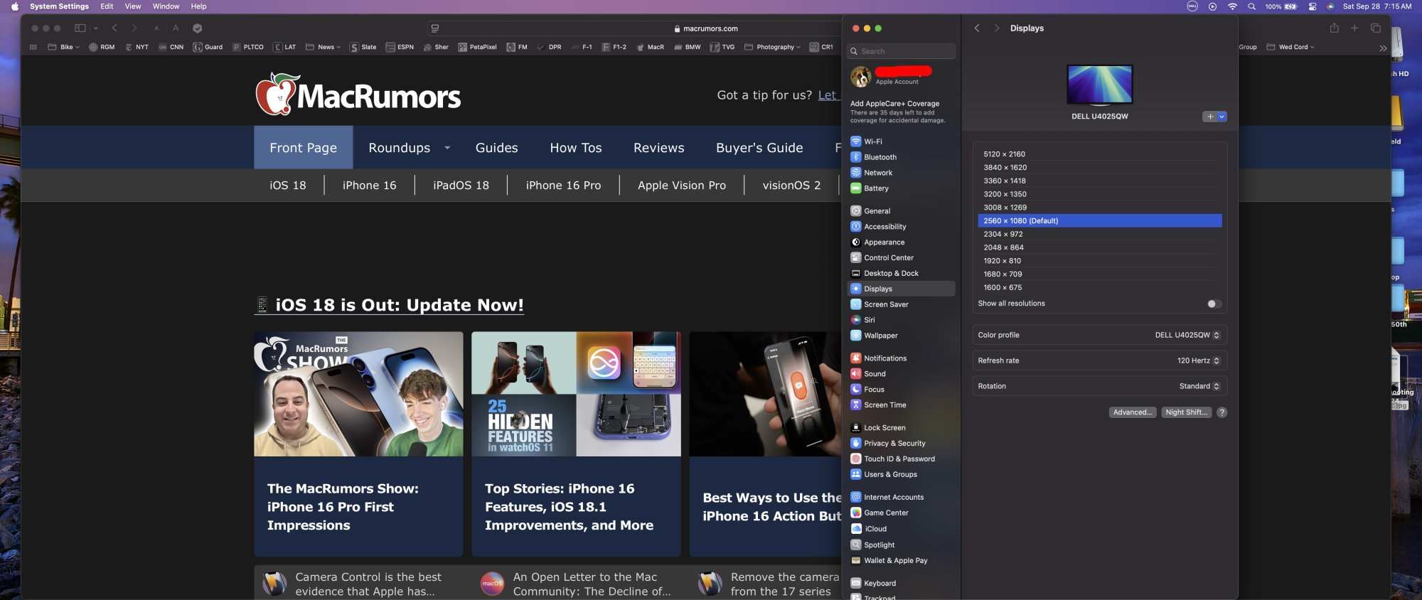Open the Photography bookmarks folder
The width and height of the screenshot is (1422, 600).
click(772, 47)
